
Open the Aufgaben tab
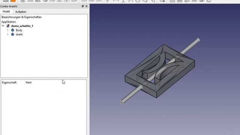coord(21,12)
